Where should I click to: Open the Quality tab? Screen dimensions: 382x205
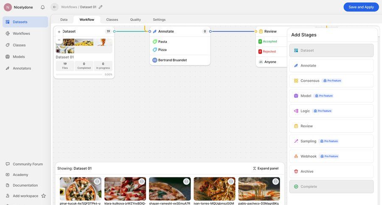[x=135, y=19]
